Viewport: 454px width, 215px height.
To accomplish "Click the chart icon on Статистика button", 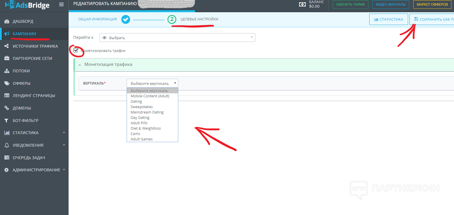I will (376, 19).
